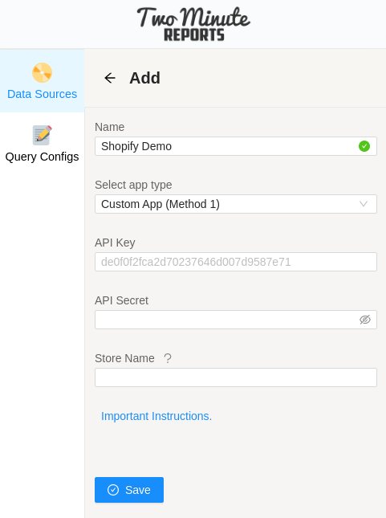Toggle API Secret visibility eye icon
Screen dimensions: 386x518
click(365, 320)
